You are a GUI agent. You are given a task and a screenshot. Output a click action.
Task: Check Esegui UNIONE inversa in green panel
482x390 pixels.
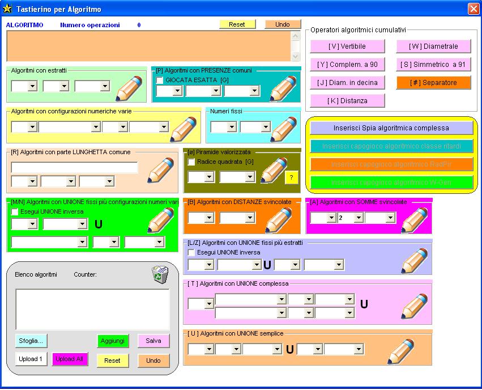pyautogui.click(x=15, y=212)
